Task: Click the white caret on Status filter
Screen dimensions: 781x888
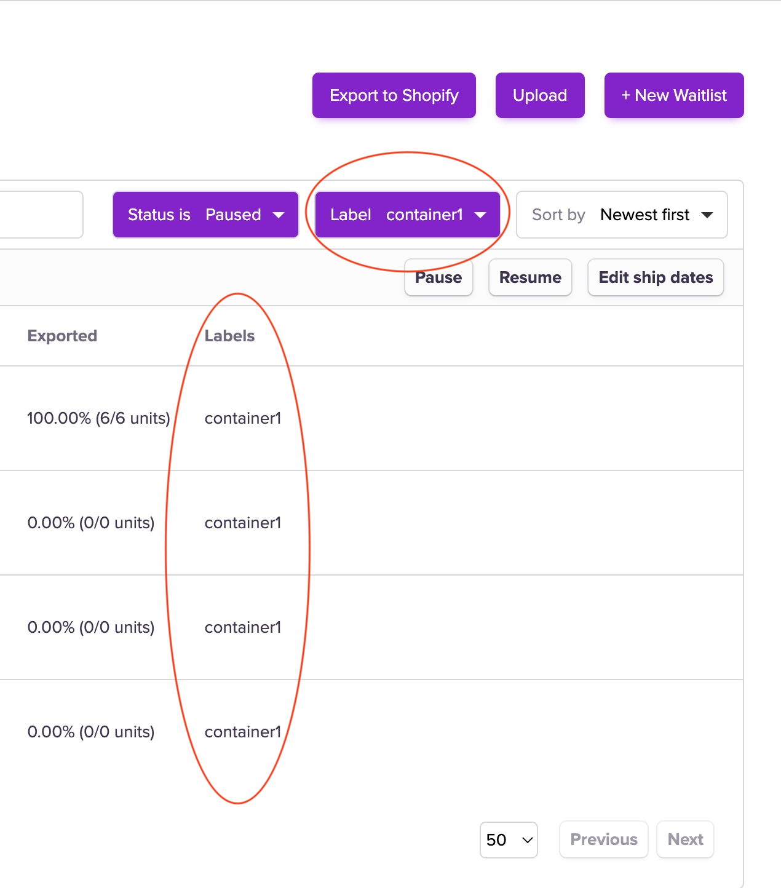Action: (279, 215)
